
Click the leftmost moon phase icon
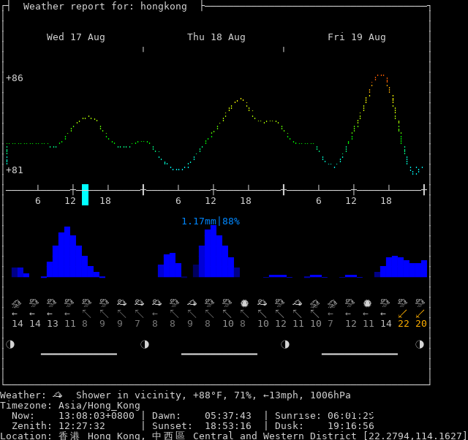click(x=10, y=344)
